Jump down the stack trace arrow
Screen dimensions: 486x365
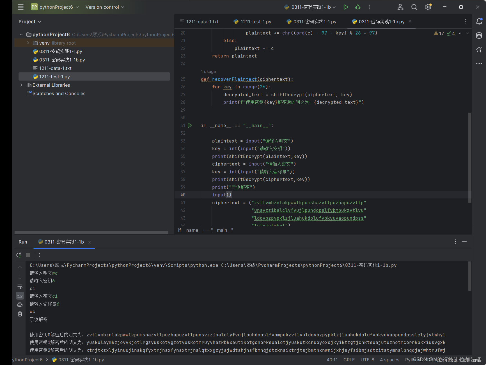coord(20,277)
